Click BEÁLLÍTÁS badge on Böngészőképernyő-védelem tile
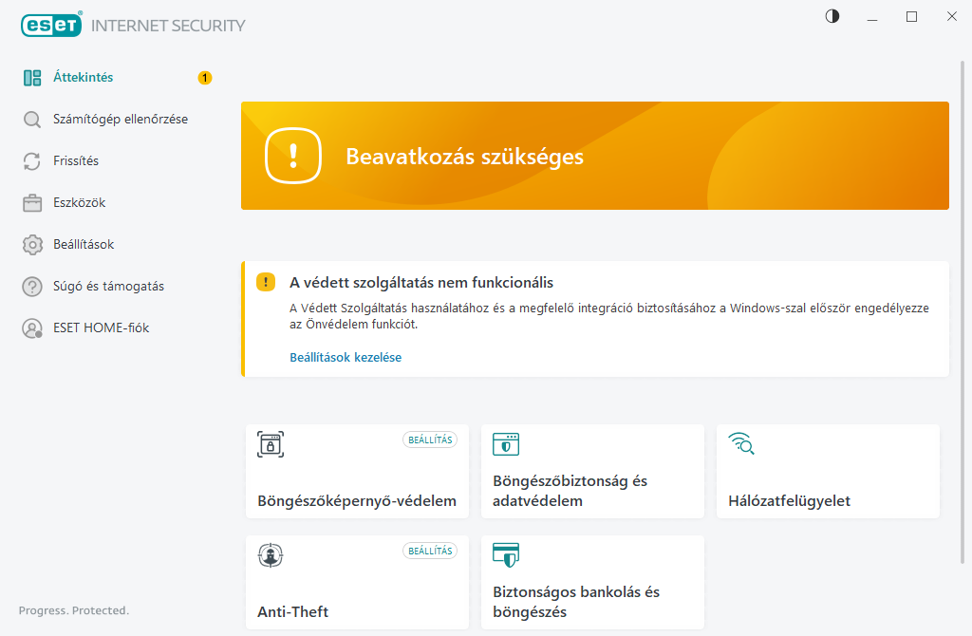This screenshot has height=636, width=972. pyautogui.click(x=430, y=440)
